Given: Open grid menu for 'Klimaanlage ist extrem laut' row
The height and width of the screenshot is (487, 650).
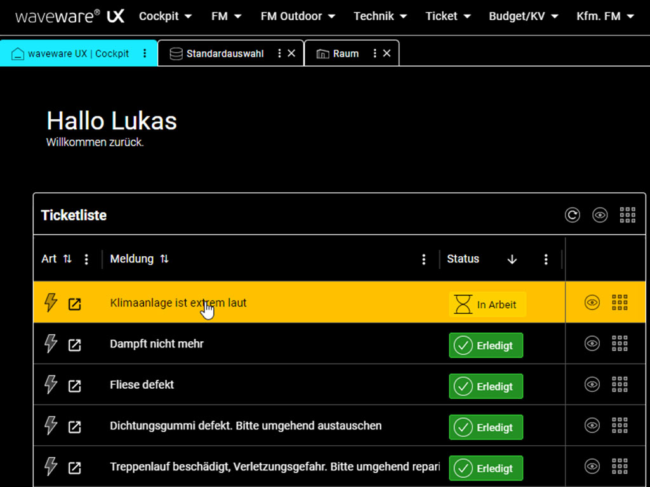Looking at the screenshot, I should [620, 303].
